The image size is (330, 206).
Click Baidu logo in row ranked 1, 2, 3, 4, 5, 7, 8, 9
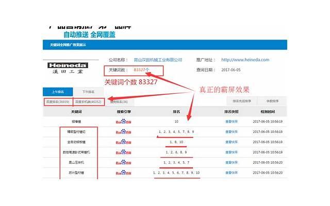[123, 132]
